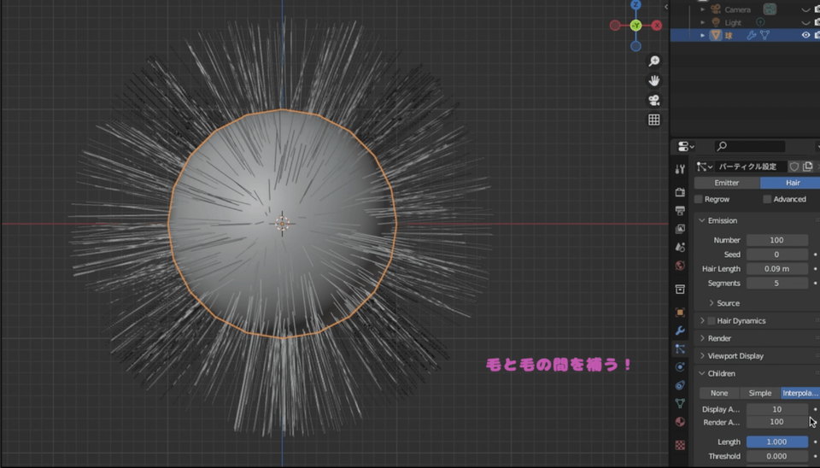Expand the Camera row in outliner
This screenshot has height=468, width=820.
pos(703,9)
